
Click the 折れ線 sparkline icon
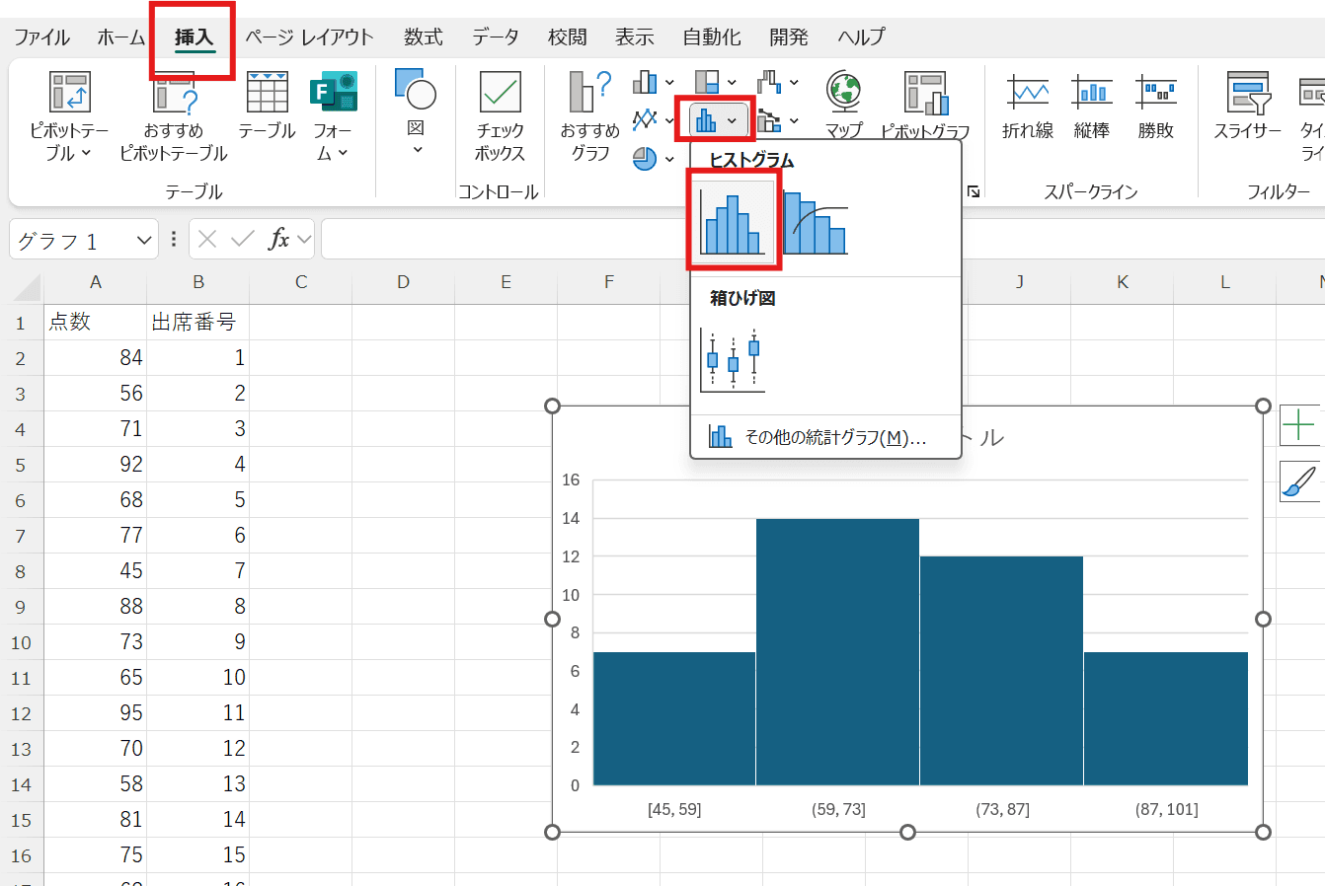pos(1027,104)
